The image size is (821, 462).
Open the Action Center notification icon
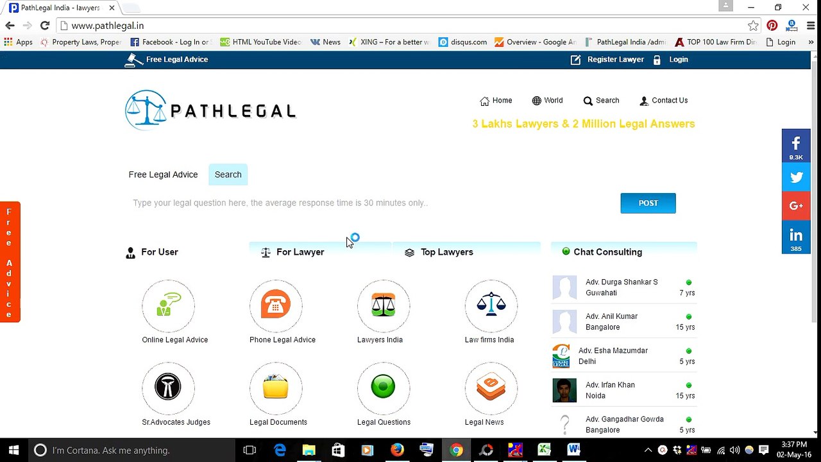click(764, 450)
